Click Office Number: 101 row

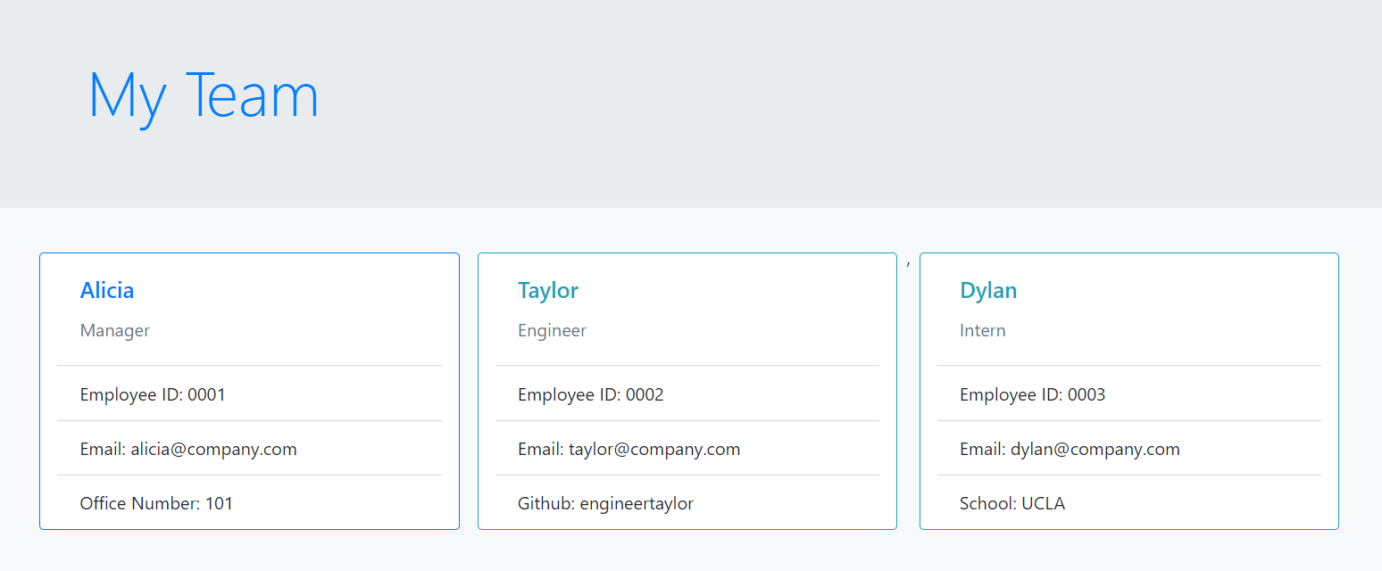point(249,502)
